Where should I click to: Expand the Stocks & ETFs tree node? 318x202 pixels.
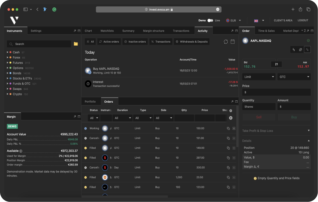[x=8, y=79]
